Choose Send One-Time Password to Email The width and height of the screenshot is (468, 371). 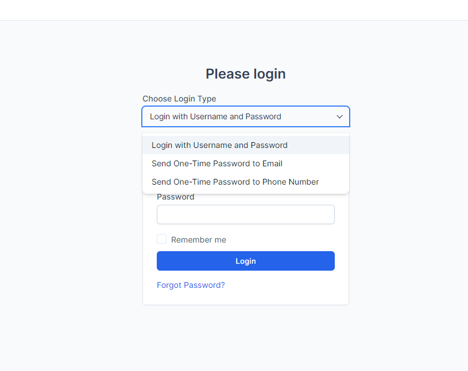217,163
